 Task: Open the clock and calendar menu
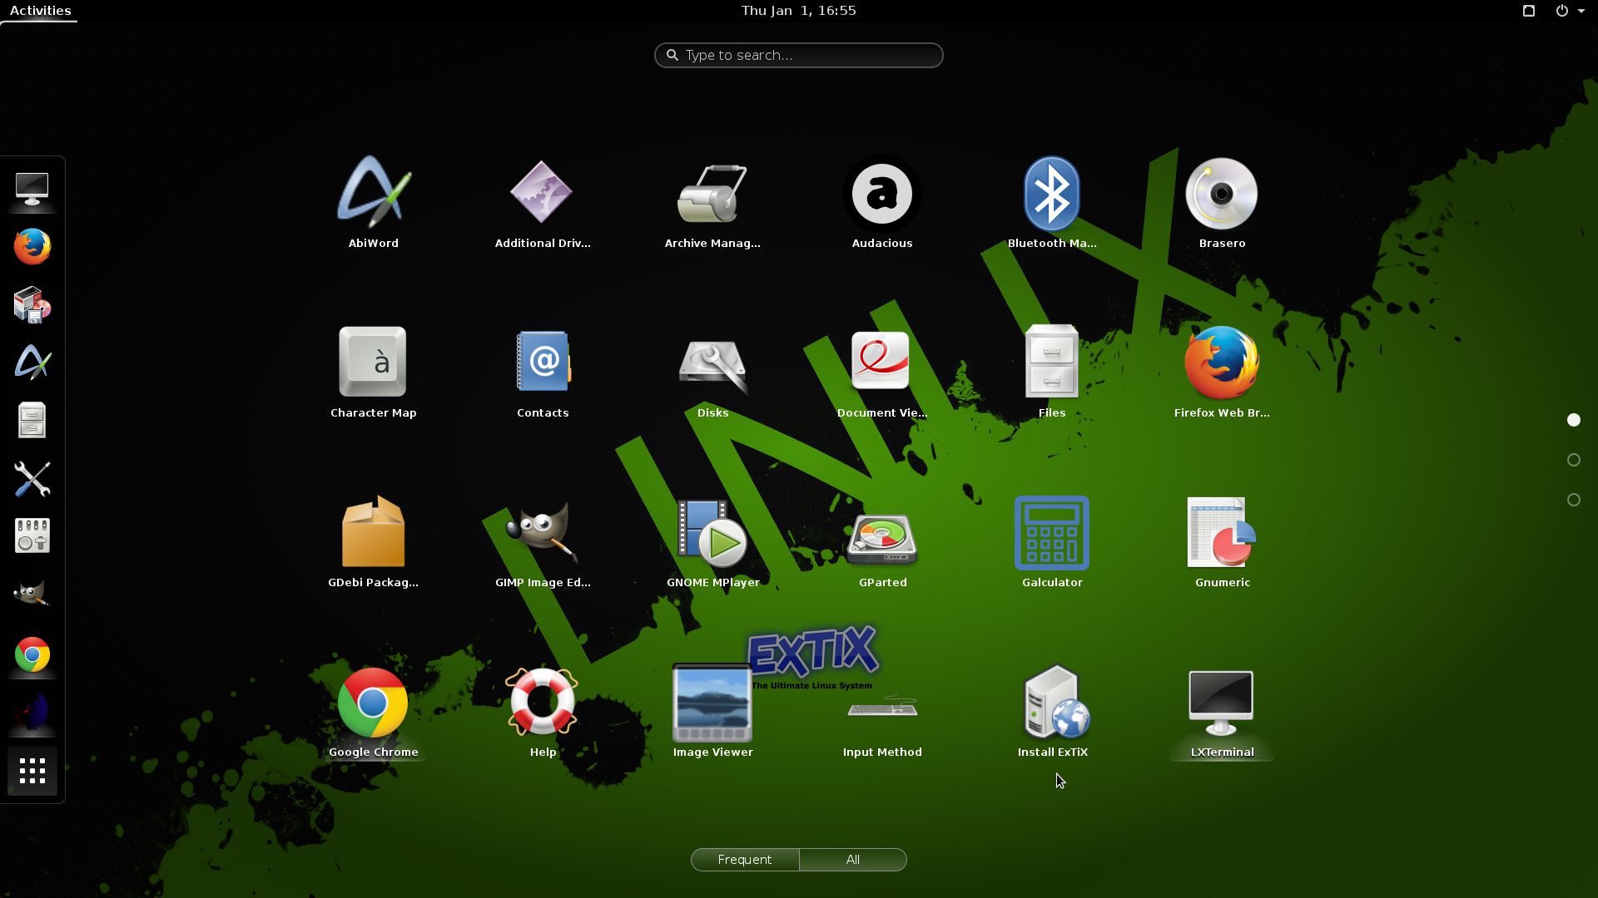pyautogui.click(x=798, y=11)
